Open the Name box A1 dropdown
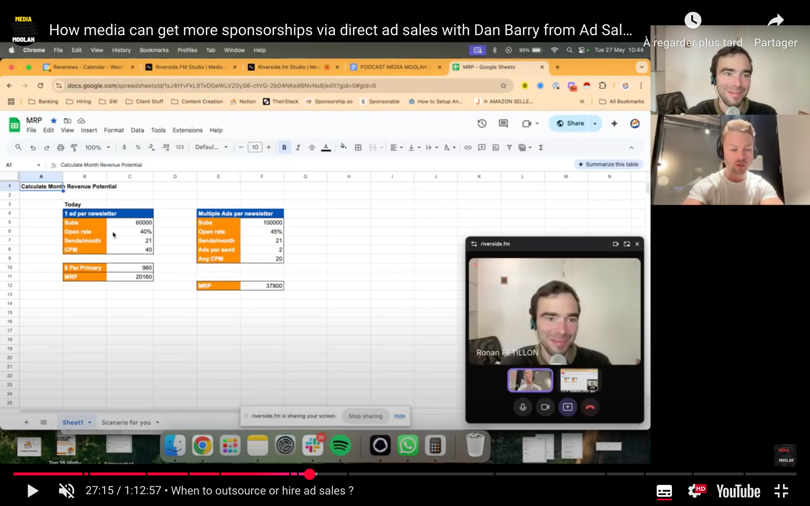This screenshot has height=506, width=810. 38,165
